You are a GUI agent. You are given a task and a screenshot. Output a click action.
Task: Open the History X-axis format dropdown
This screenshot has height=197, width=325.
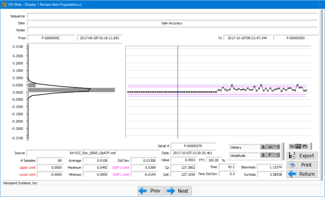coord(277,147)
